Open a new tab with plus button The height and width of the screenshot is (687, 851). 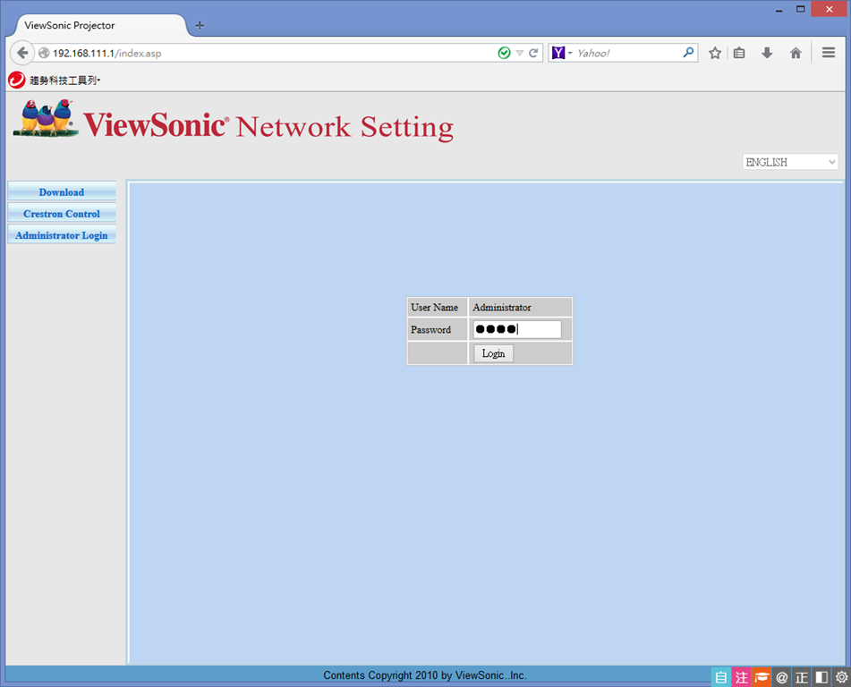(x=200, y=26)
